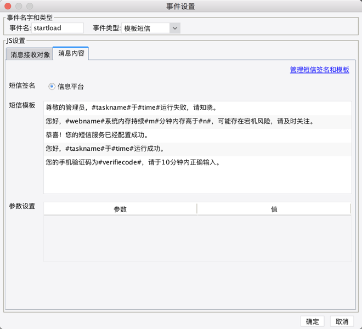Select template with #verifiecode# 手机验证码
Image resolution: width=362 pixels, height=329 pixels.
click(x=197, y=162)
